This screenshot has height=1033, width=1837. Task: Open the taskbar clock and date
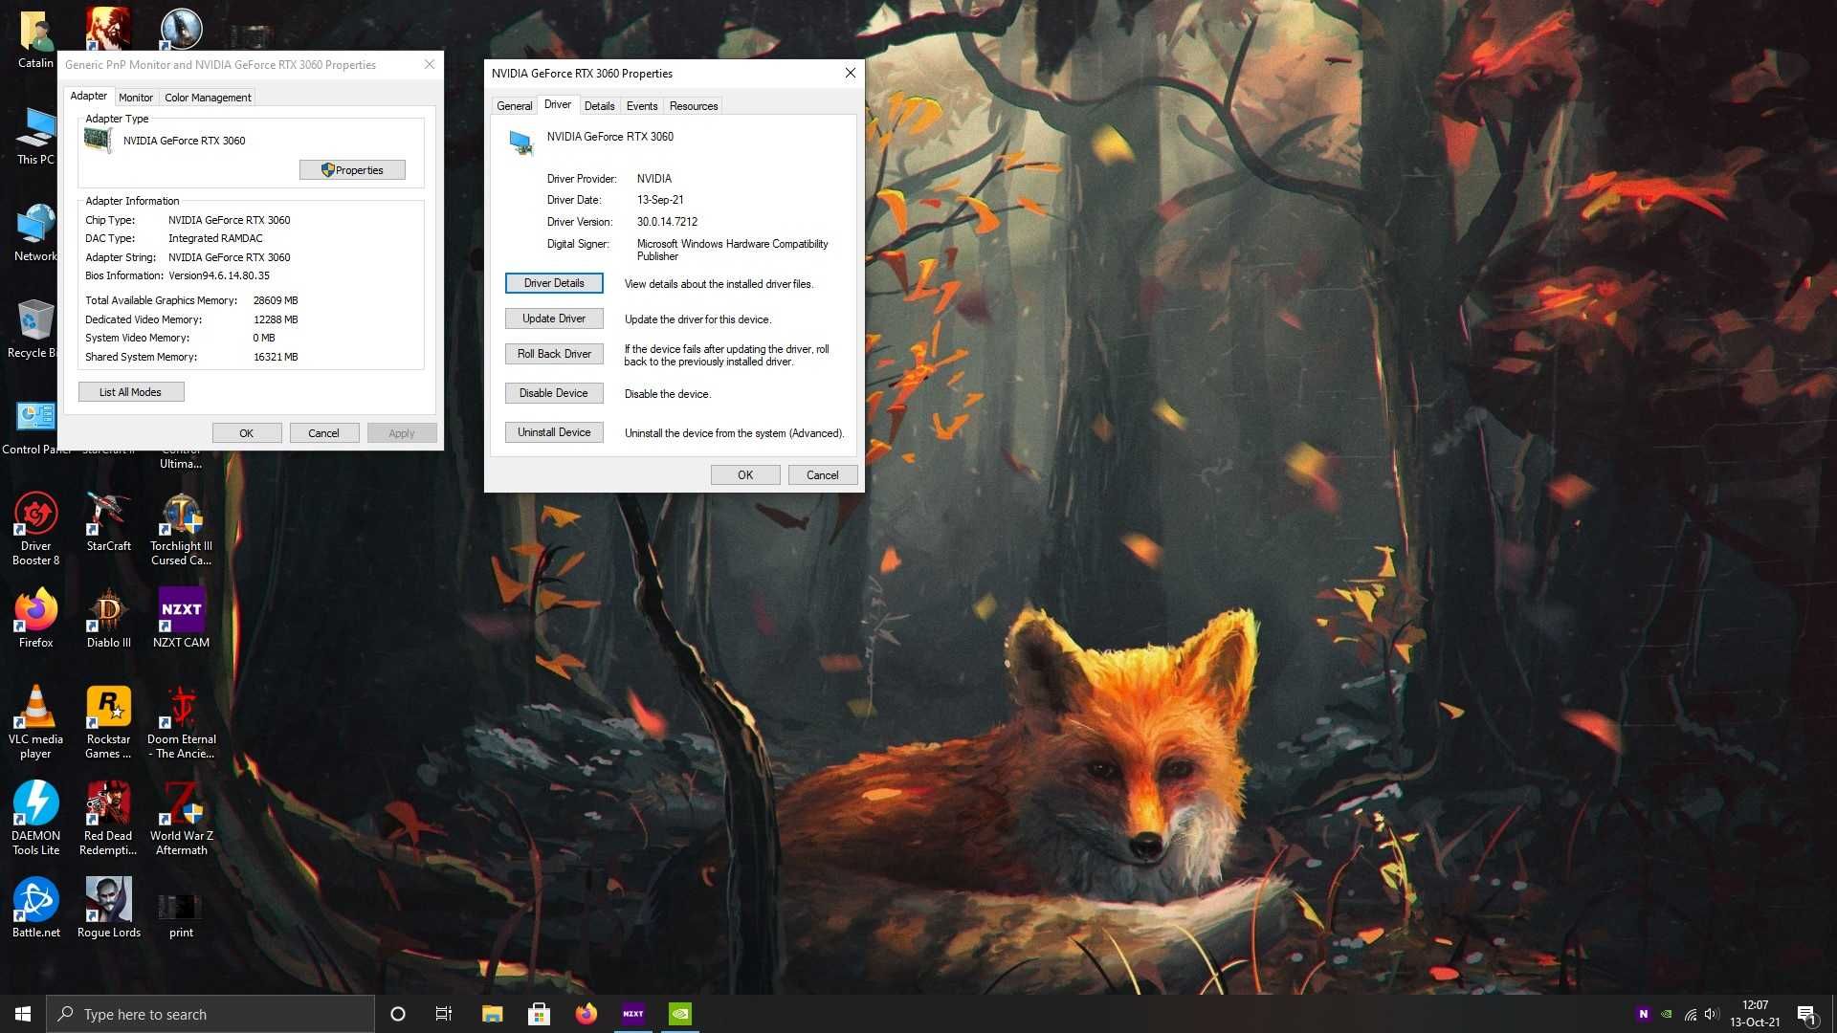[x=1755, y=1014]
